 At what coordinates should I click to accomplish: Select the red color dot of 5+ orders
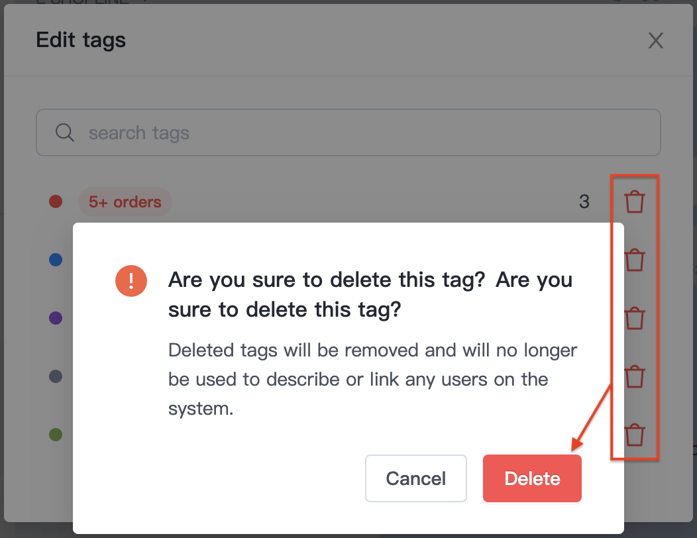click(56, 201)
